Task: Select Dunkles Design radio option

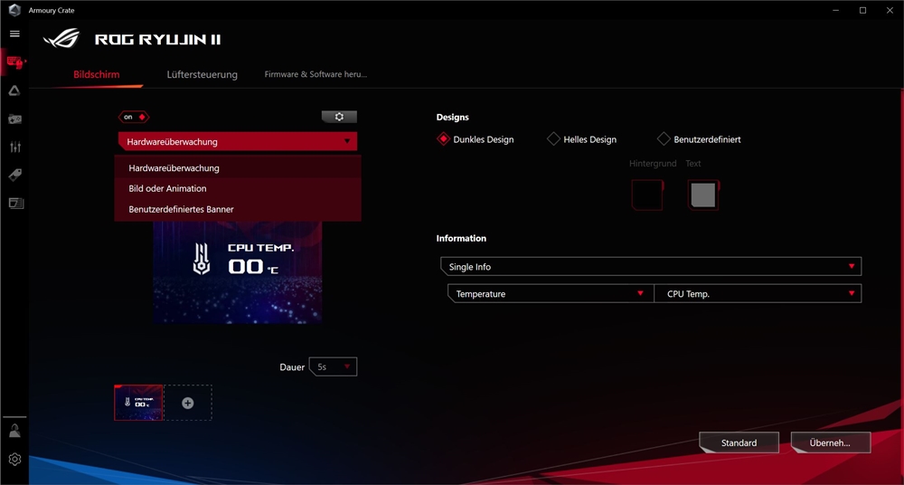Action: click(443, 139)
